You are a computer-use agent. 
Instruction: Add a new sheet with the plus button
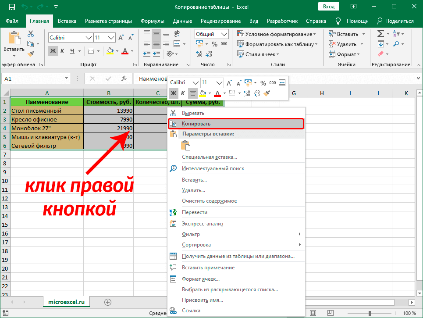[x=108, y=302]
